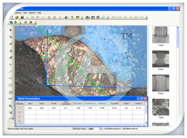The height and width of the screenshot is (138, 187).
Task: Open the color palette tool
Action: pyautogui.click(x=11, y=113)
